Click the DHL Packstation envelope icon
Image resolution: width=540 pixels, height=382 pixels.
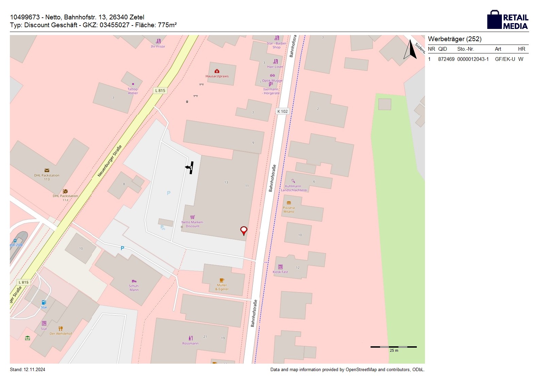tap(47, 170)
